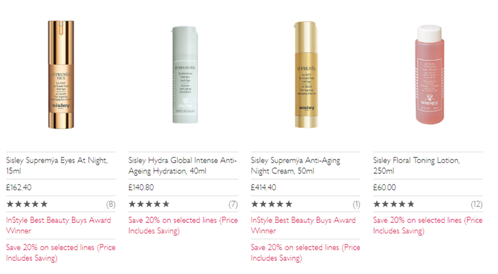The width and height of the screenshot is (498, 274).
Task: Open the (8) reviews count
Action: point(111,204)
